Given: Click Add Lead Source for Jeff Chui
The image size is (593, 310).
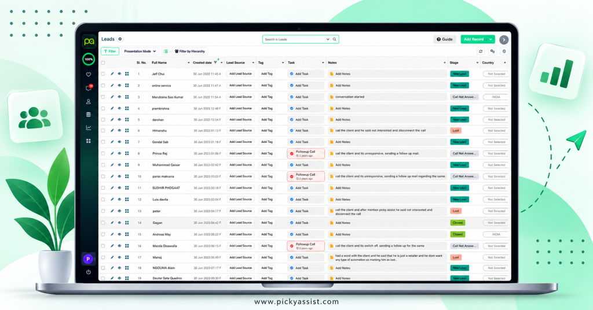Looking at the screenshot, I should (x=240, y=74).
